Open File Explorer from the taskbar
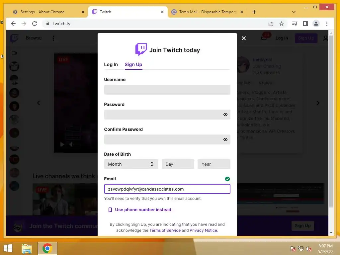Viewport: 340px width, 255px height. 27,248
